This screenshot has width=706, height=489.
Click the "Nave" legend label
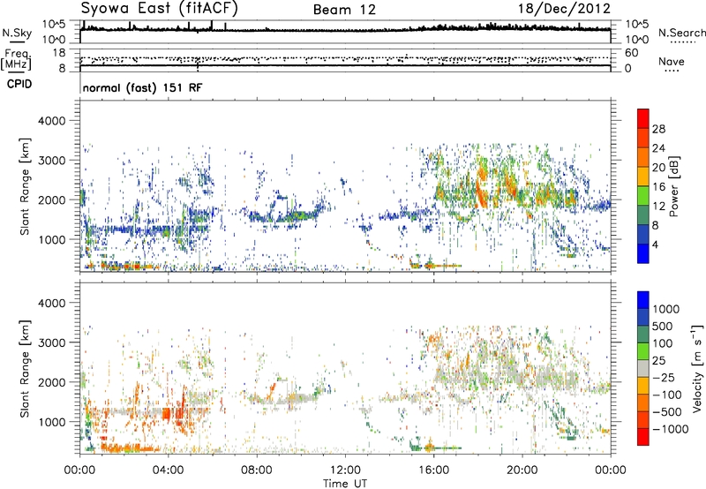click(x=672, y=61)
